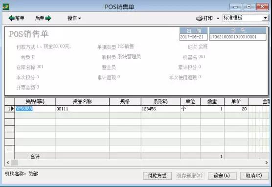Maximize the POS销售单 window

(x=249, y=6)
